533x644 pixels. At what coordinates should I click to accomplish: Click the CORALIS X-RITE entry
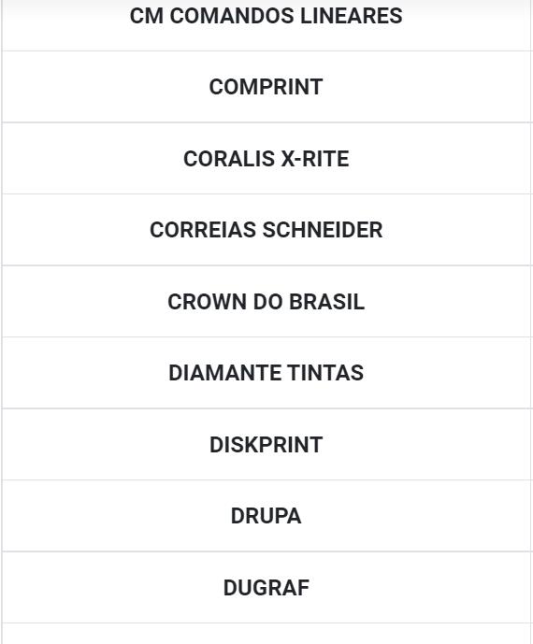click(266, 159)
